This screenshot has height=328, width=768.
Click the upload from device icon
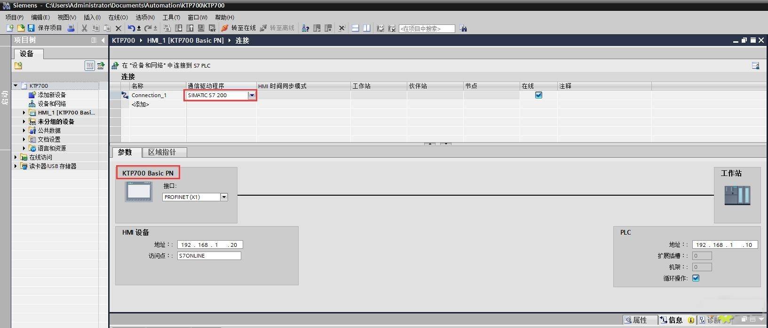[x=190, y=28]
